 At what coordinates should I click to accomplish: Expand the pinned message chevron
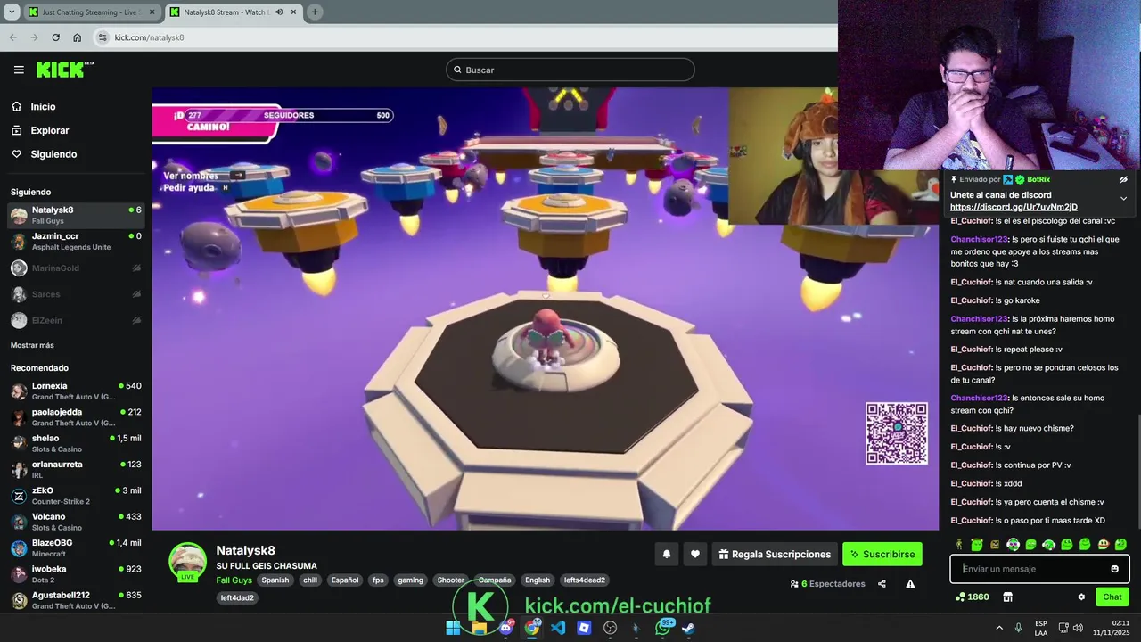pyautogui.click(x=1123, y=199)
